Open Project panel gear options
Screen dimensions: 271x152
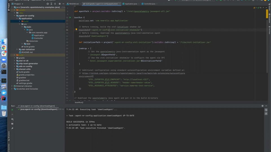(60, 4)
